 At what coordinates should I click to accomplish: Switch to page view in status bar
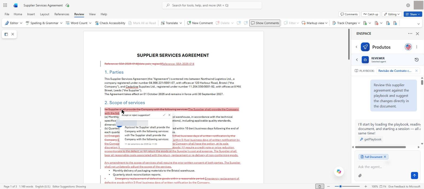[x=320, y=186]
